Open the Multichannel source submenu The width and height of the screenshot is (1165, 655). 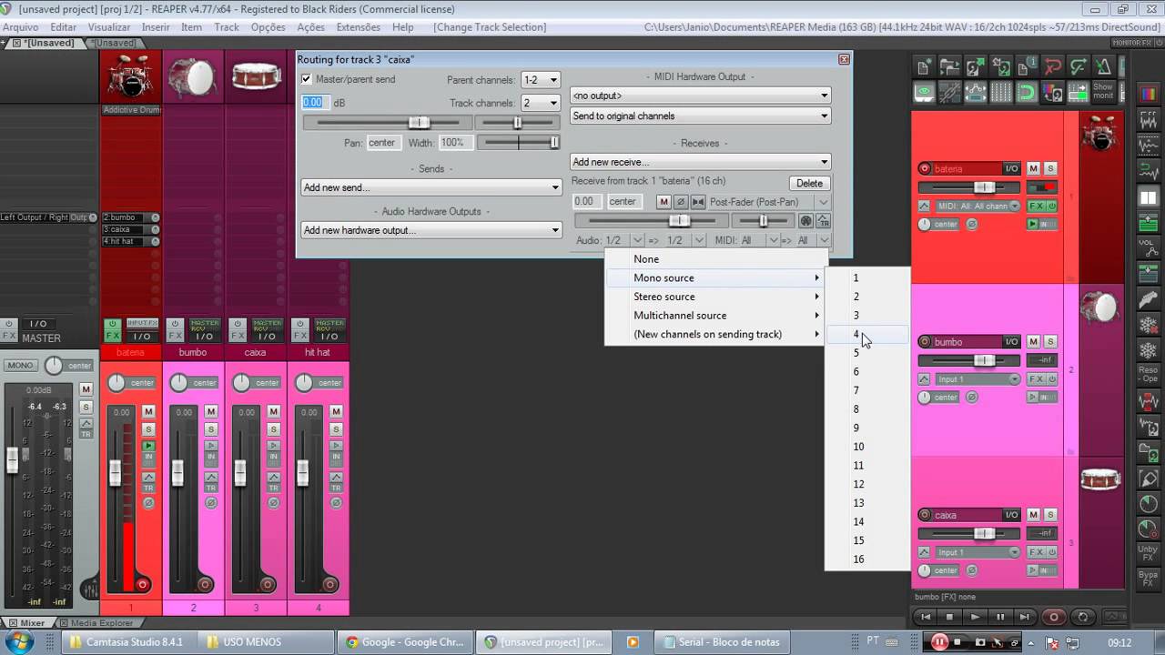[716, 316]
